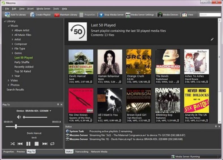223x160 pixels.
Task: Select the Recently Added playlist
Action: coord(24,67)
